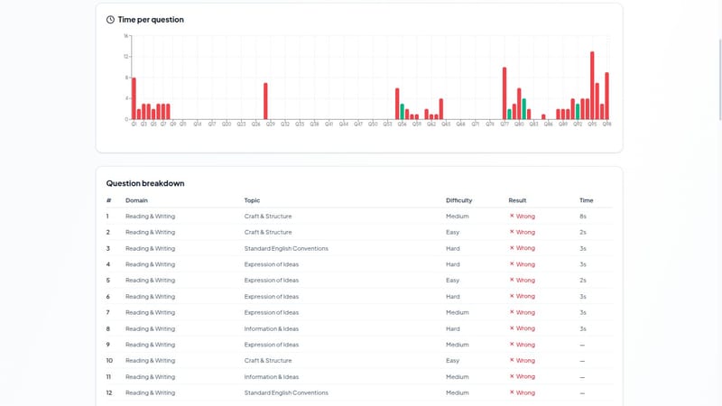Viewport: 722px width, 406px height.
Task: Click the red X icon in row 5
Action: tap(512, 280)
